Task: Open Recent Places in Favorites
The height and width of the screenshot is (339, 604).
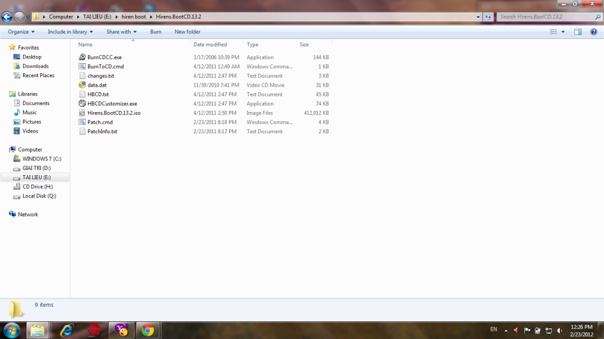Action: pos(38,75)
